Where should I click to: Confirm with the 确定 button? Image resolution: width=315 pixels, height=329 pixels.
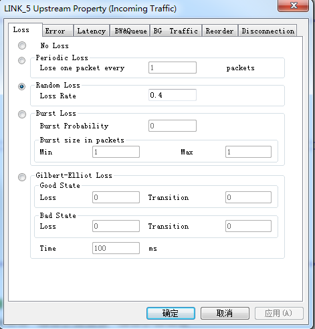(171, 313)
